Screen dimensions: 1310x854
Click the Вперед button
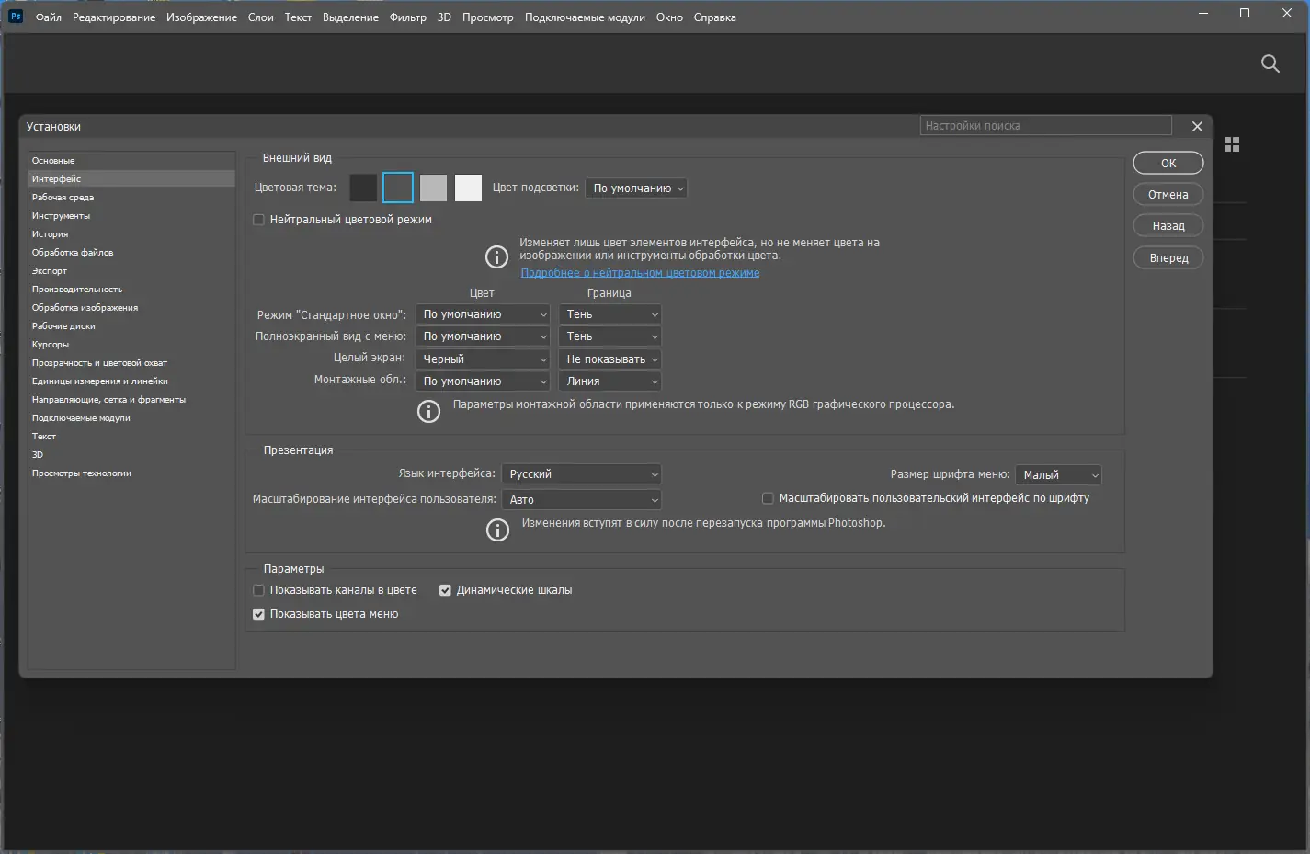(1168, 258)
